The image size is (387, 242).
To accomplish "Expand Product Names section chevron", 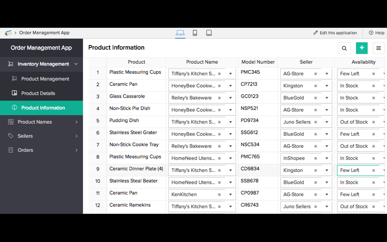I will pos(76,122).
